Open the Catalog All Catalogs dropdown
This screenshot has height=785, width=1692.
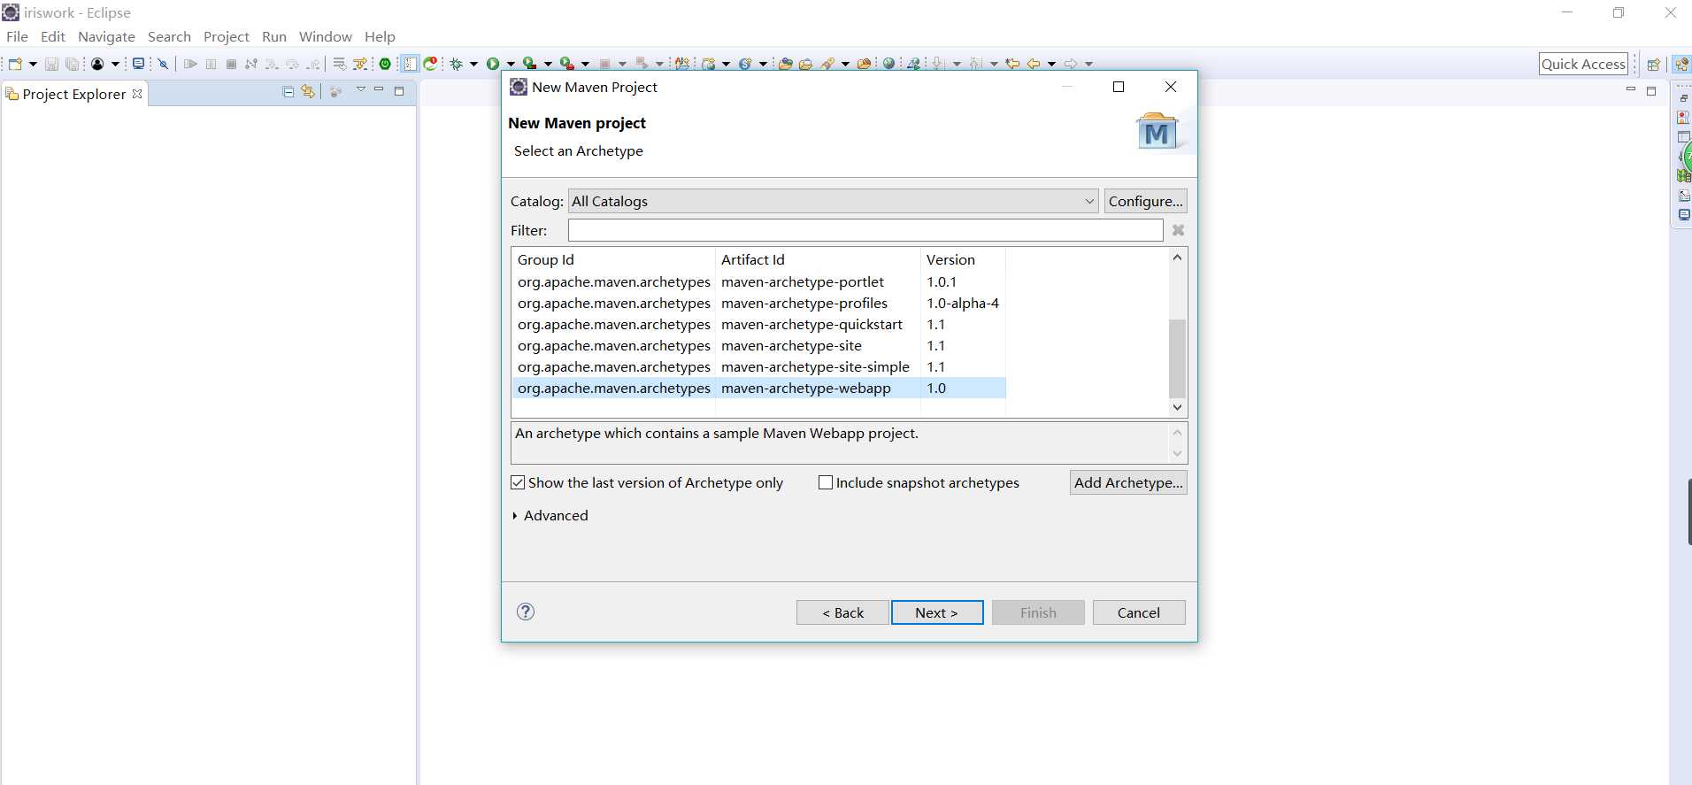[x=834, y=201]
